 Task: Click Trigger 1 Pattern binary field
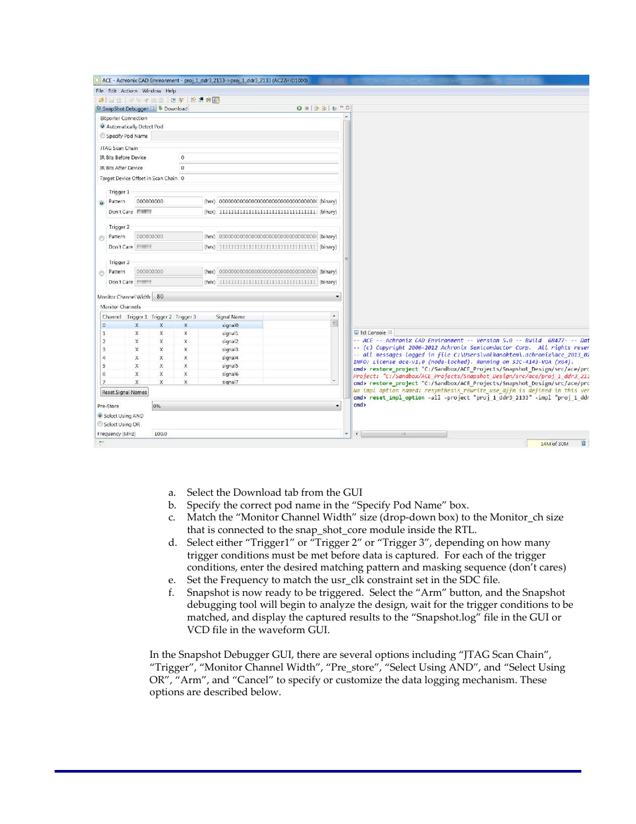click(x=267, y=201)
